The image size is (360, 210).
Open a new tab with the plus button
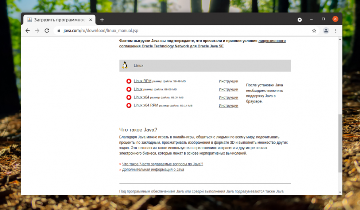tap(102, 19)
